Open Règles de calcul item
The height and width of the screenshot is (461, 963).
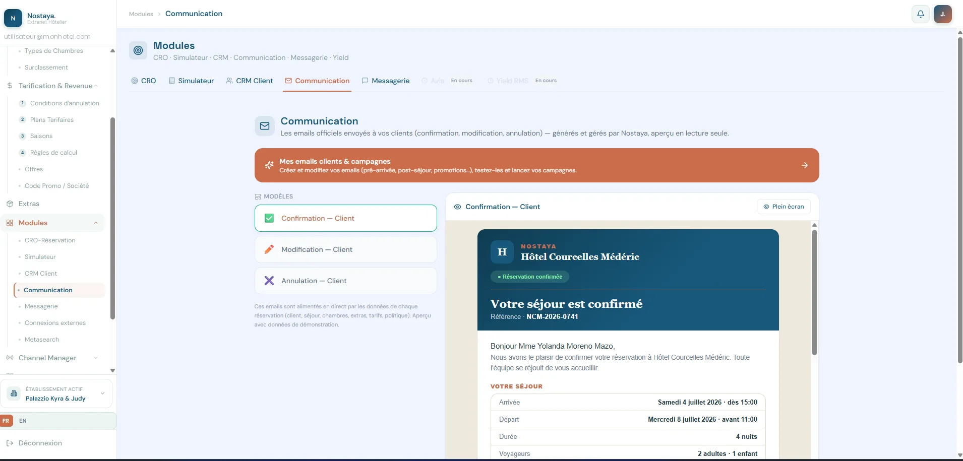point(53,153)
